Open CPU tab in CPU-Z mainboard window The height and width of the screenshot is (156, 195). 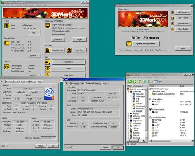(x=67, y=83)
